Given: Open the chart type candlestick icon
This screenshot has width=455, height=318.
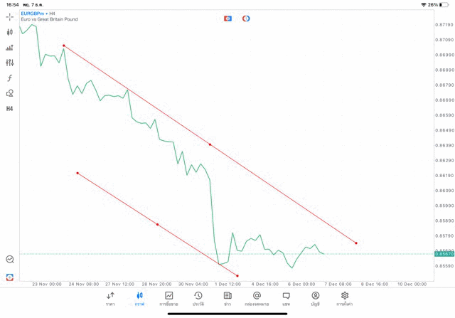Looking at the screenshot, I should point(10,32).
